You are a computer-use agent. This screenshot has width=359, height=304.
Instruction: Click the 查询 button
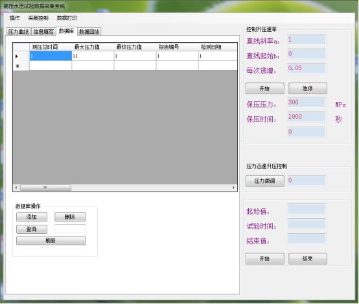pyautogui.click(x=32, y=229)
